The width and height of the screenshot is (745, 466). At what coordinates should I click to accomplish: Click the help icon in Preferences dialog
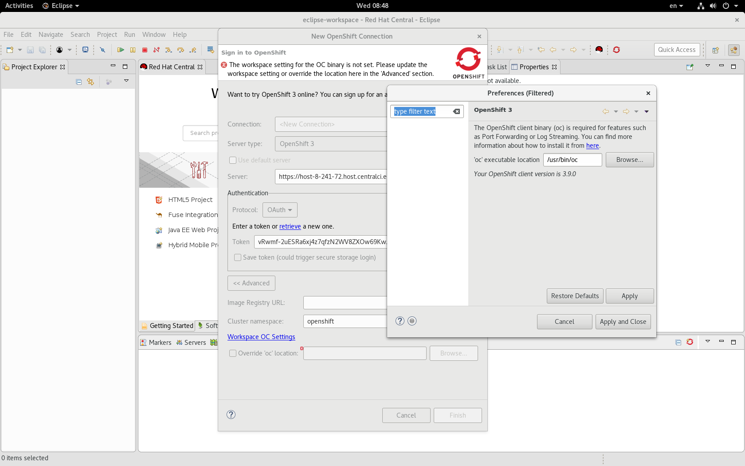[400, 321]
